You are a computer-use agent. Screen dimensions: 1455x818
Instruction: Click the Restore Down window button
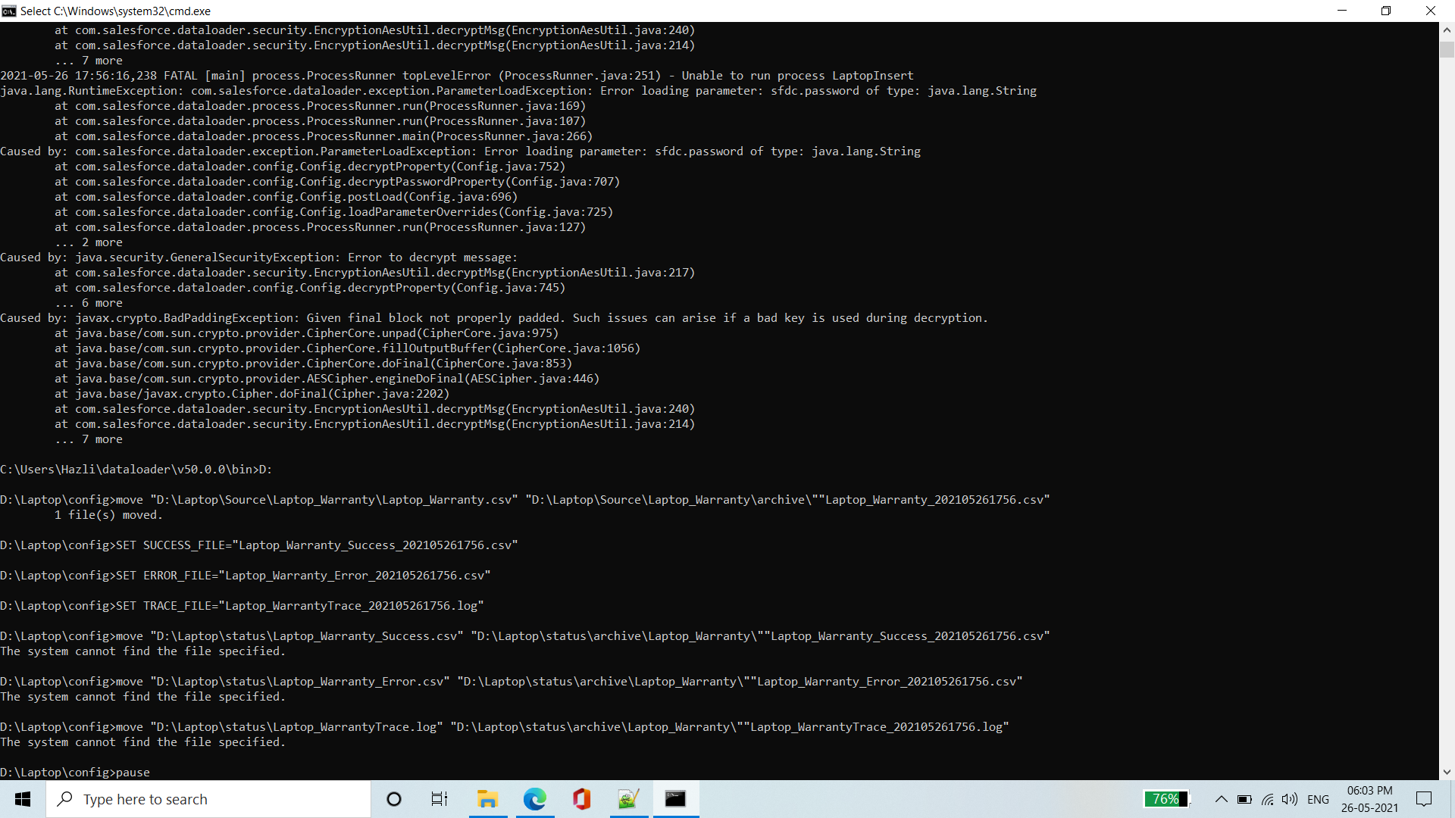click(x=1386, y=11)
